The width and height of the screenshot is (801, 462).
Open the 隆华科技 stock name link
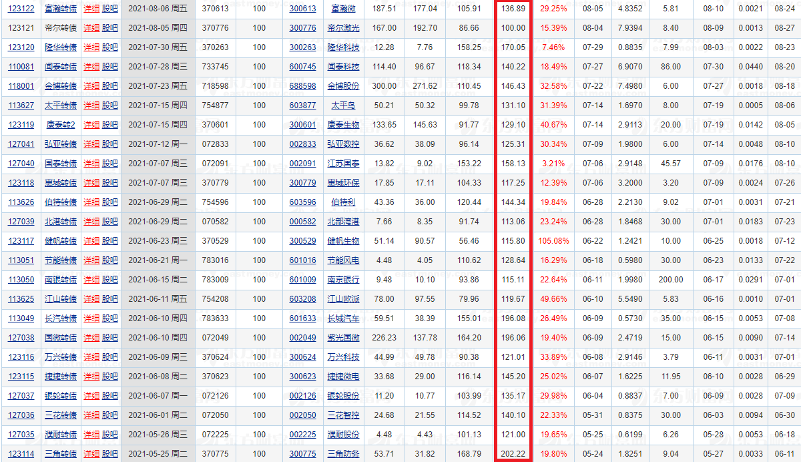point(344,47)
